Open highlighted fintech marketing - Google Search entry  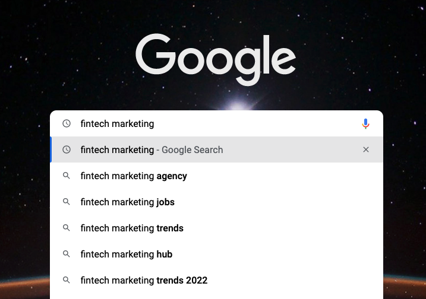[216, 149]
